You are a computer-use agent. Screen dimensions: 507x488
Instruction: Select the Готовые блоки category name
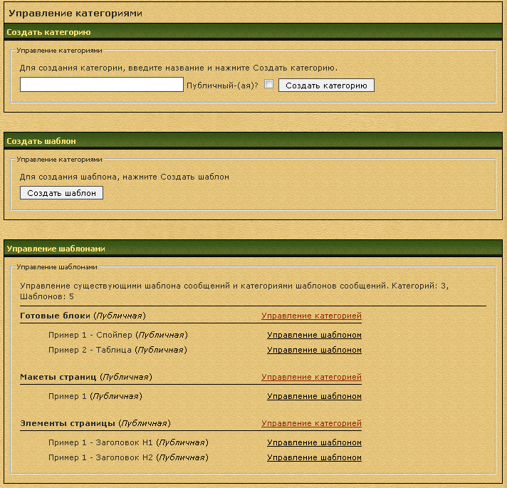tap(55, 316)
